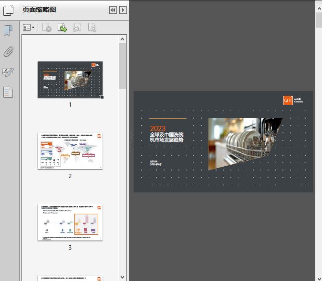This screenshot has width=322, height=281.
Task: Click the panel divider grip handle
Action: pos(130,141)
